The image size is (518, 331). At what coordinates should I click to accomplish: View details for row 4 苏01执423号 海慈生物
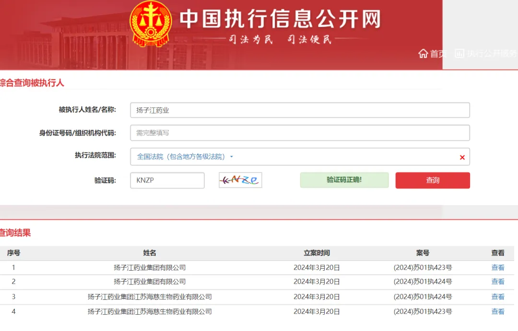pyautogui.click(x=498, y=311)
